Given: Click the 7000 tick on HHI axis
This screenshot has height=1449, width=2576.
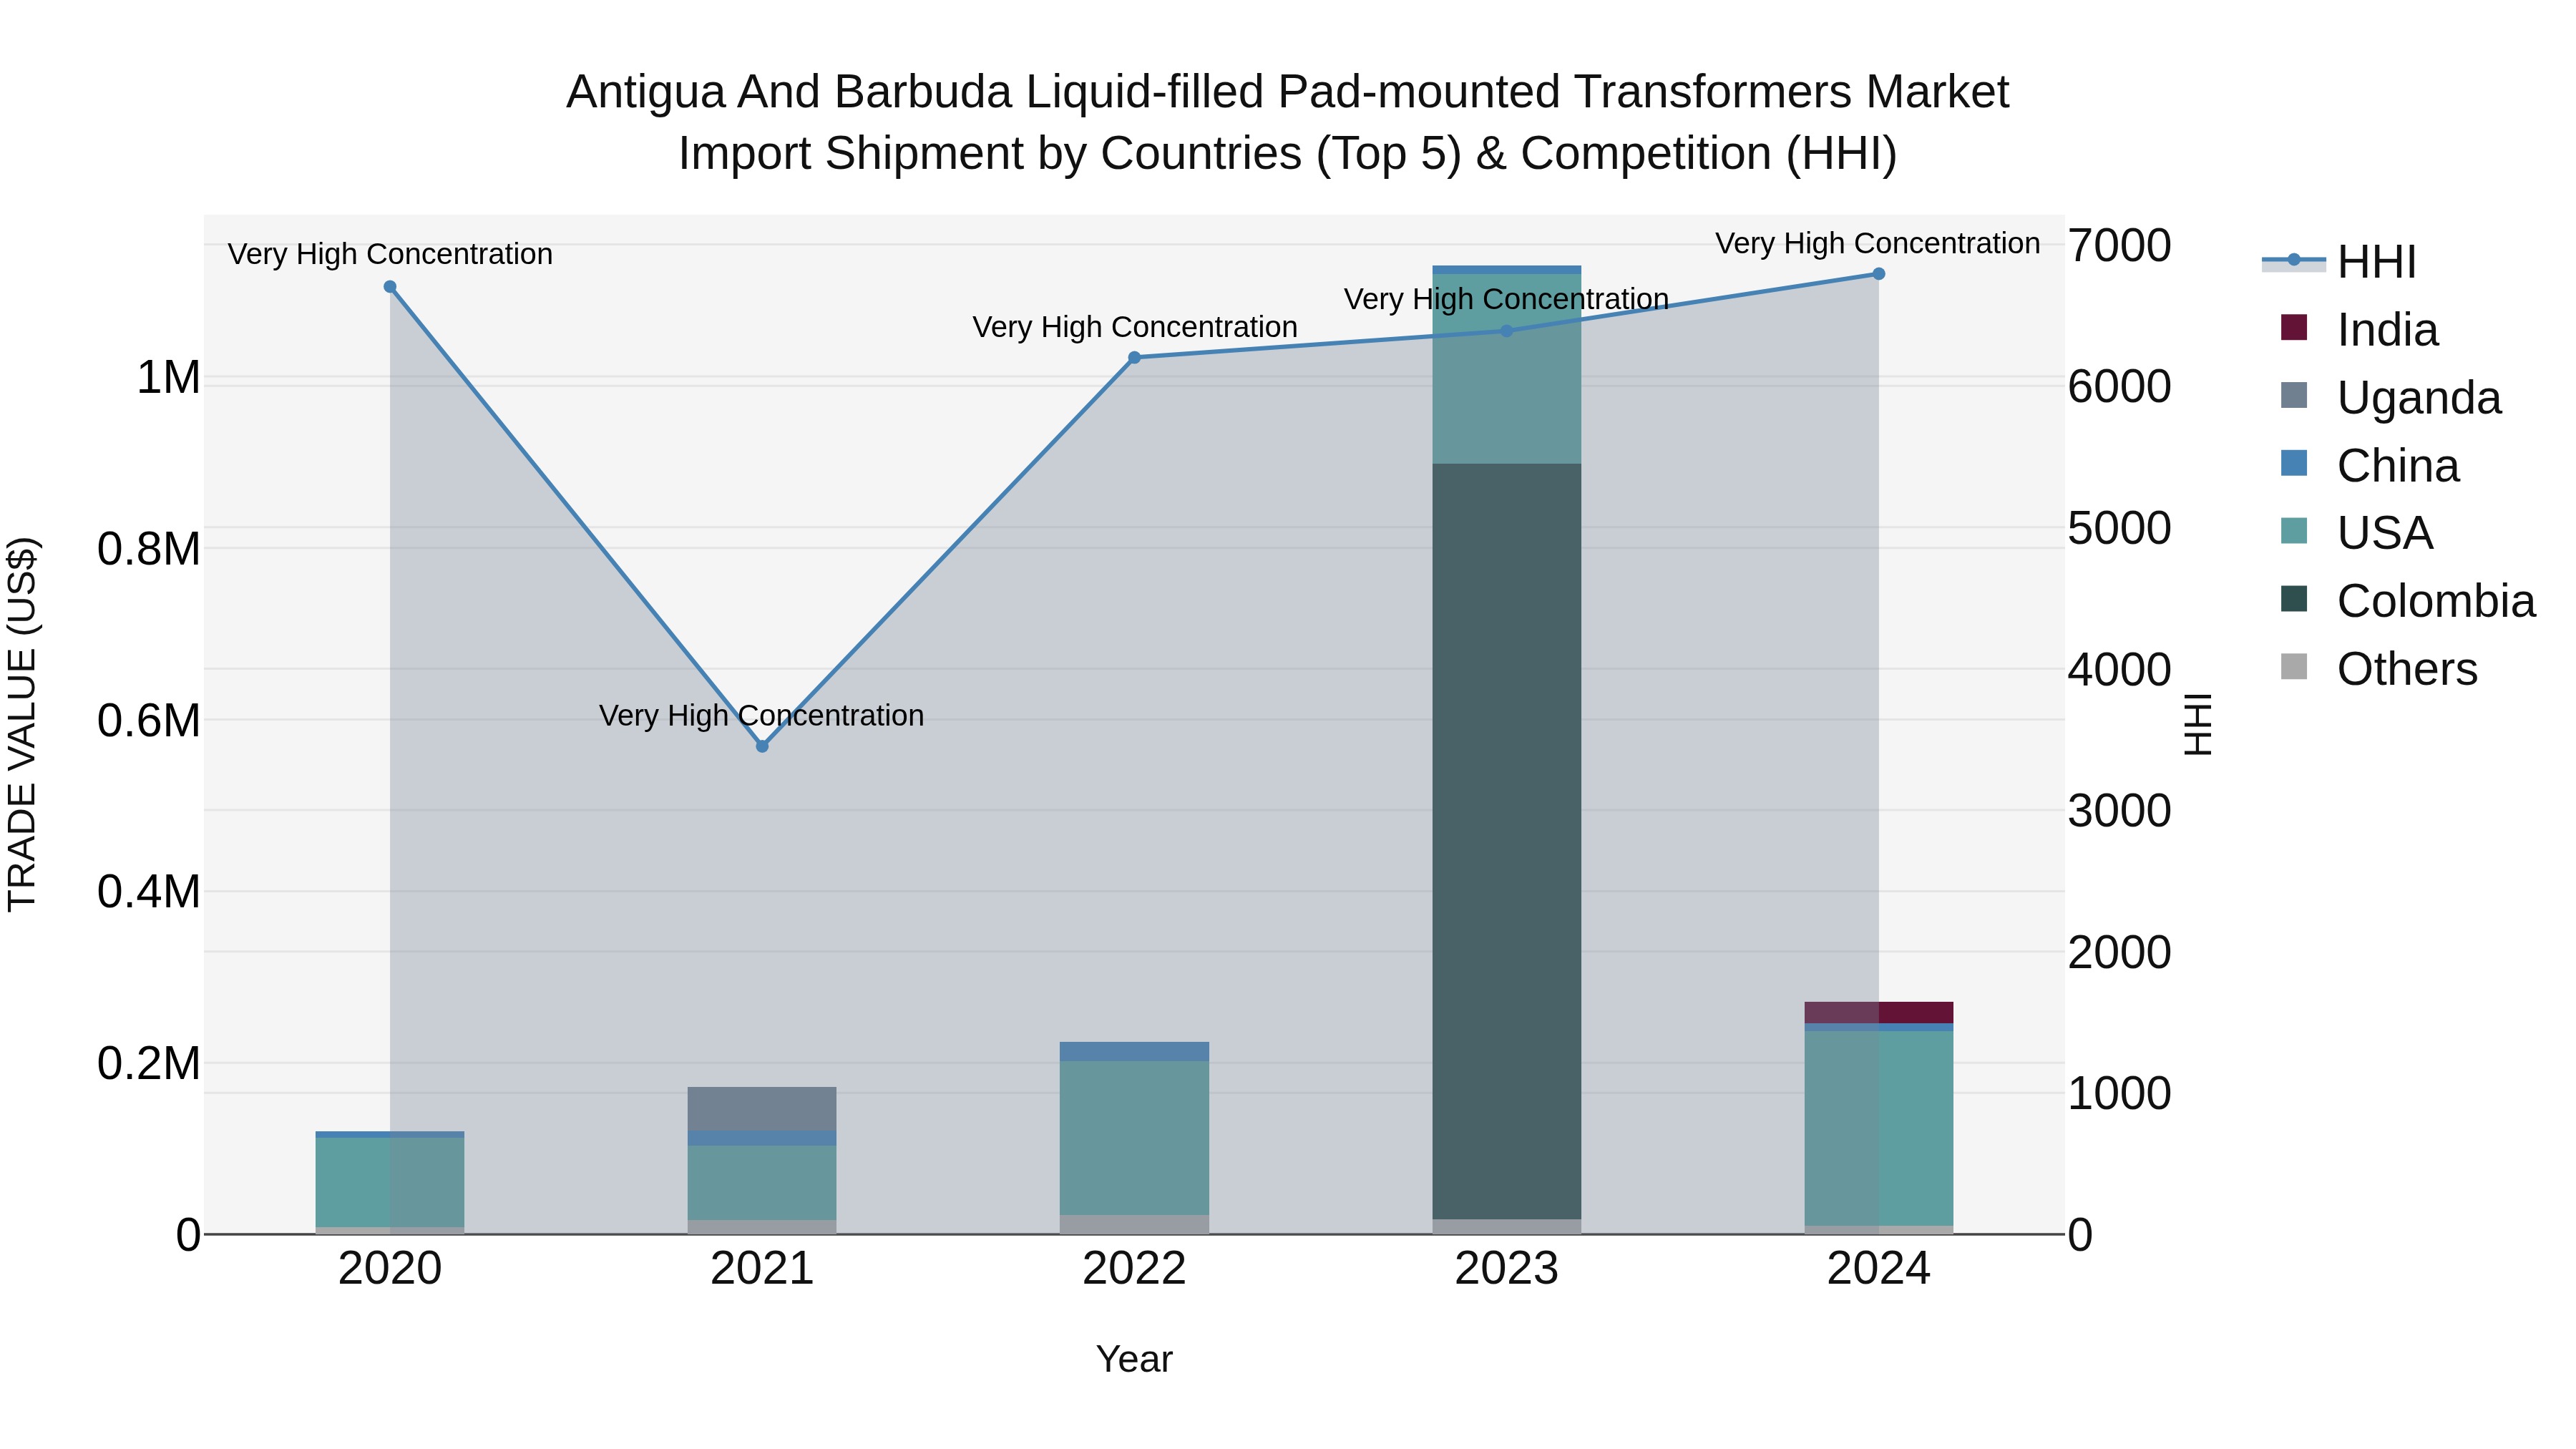Looking at the screenshot, I should click(x=2119, y=245).
